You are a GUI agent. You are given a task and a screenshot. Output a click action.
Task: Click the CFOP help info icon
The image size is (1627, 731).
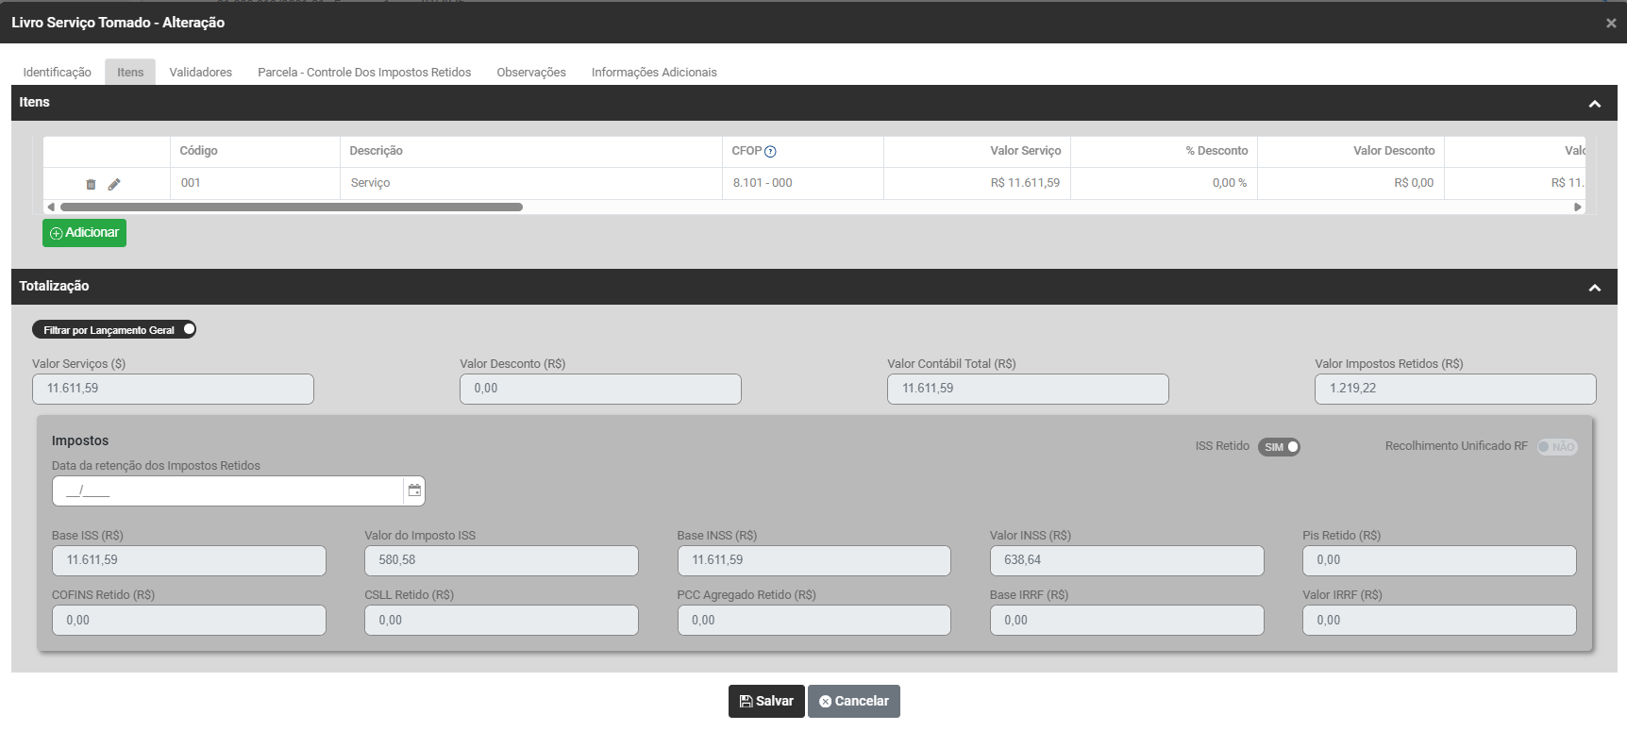[770, 152]
